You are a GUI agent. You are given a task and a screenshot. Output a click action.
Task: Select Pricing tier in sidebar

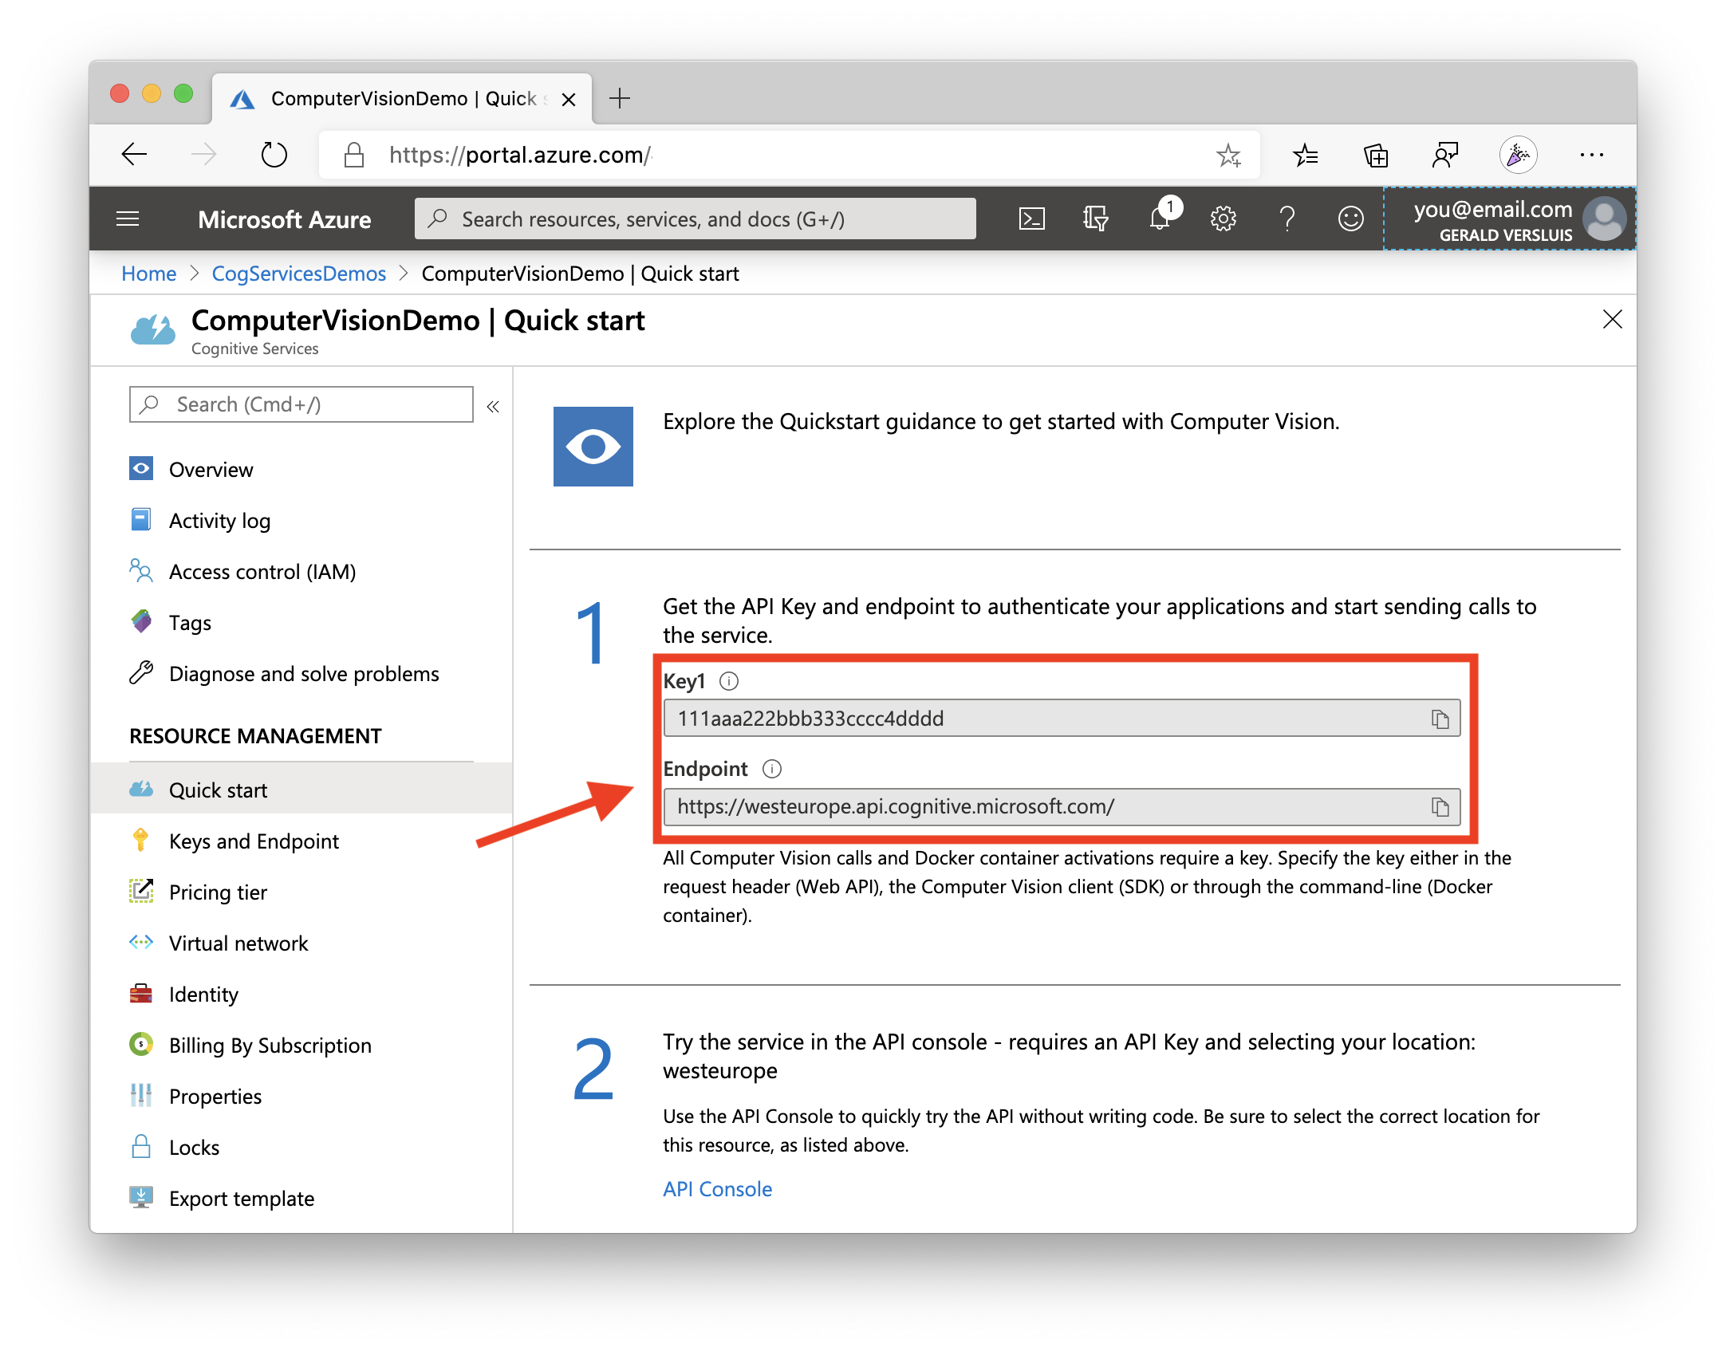coord(218,892)
